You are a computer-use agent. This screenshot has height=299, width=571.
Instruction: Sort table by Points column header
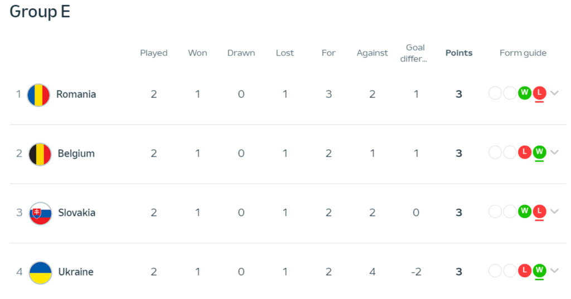coord(459,53)
